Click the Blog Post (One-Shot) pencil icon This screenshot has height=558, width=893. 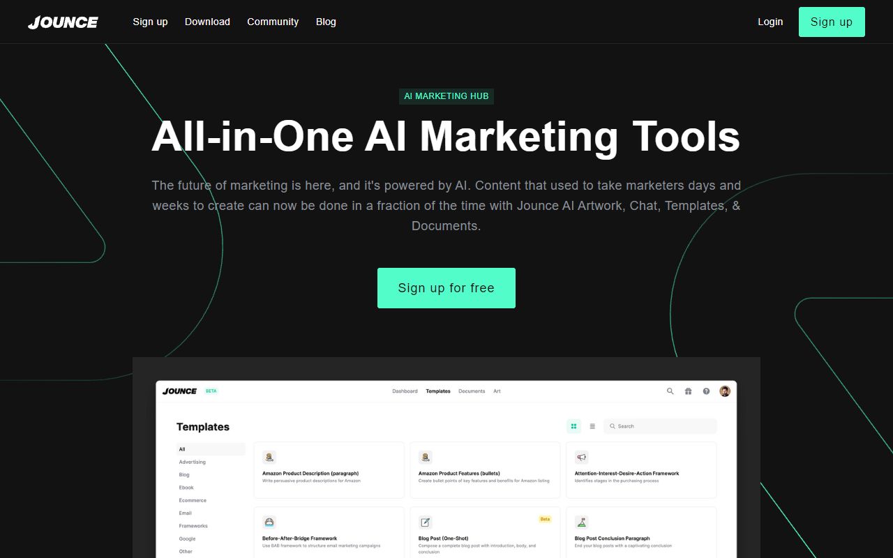426,522
